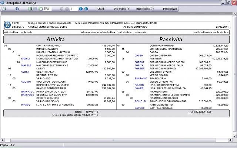Click the Chiudi button
This screenshot has height=148, width=237.
point(101,9)
